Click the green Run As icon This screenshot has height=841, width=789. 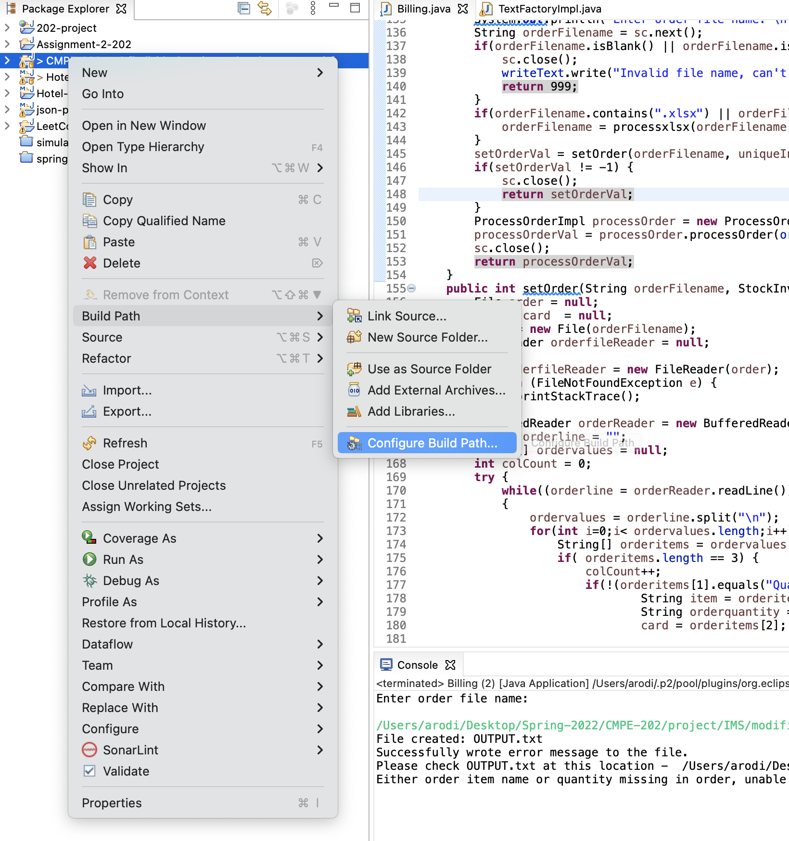(x=89, y=559)
